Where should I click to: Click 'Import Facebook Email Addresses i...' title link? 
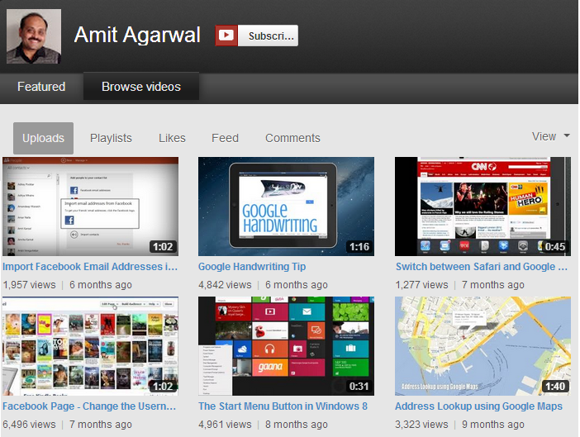click(x=90, y=267)
